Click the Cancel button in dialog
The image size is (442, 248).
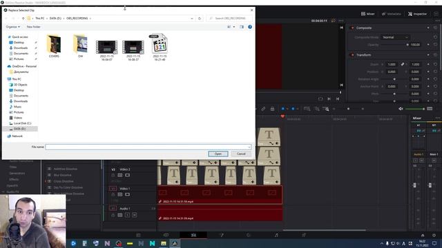click(x=241, y=154)
